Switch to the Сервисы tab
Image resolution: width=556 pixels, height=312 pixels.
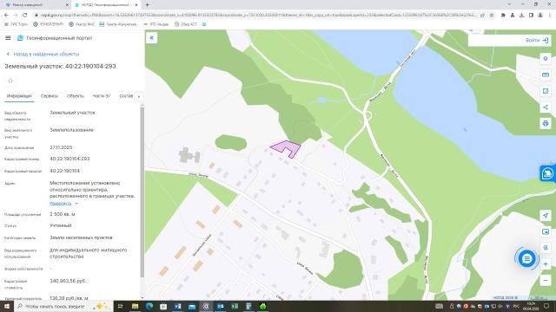[x=50, y=96]
